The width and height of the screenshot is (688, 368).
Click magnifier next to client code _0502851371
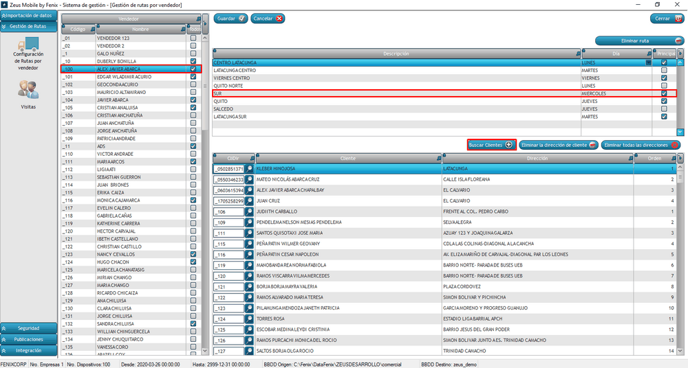click(249, 169)
